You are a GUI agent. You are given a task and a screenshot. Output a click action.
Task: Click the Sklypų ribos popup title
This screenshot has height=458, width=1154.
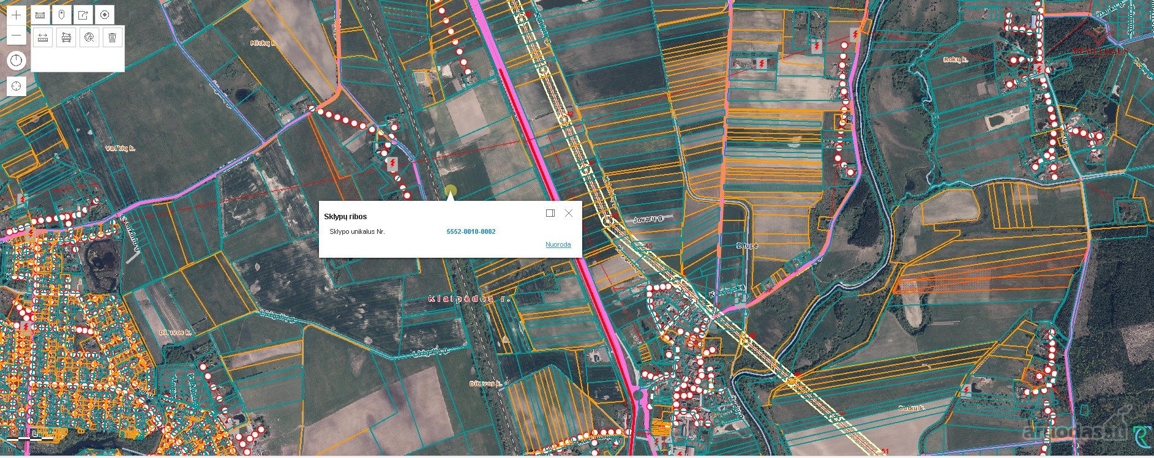click(x=345, y=217)
